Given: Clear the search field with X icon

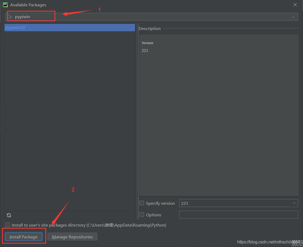Looking at the screenshot, I should [x=293, y=17].
